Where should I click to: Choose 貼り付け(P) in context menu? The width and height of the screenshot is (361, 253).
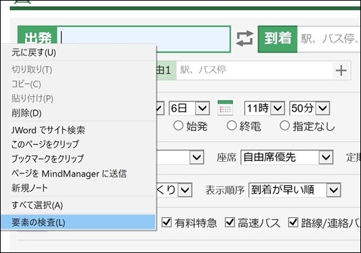pyautogui.click(x=79, y=99)
